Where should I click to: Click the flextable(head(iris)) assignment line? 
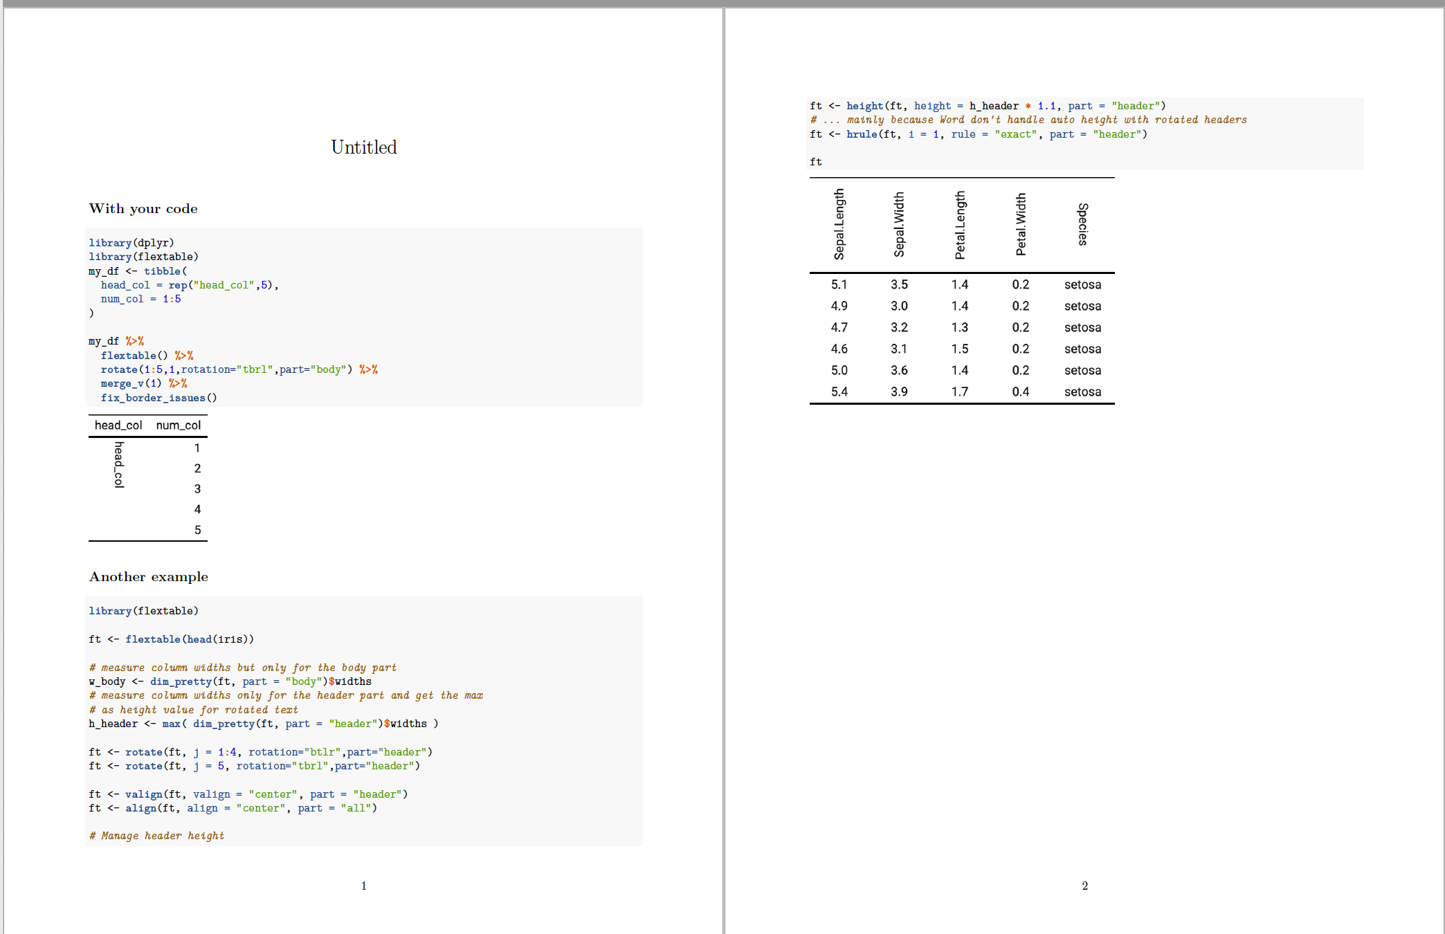pyautogui.click(x=172, y=639)
